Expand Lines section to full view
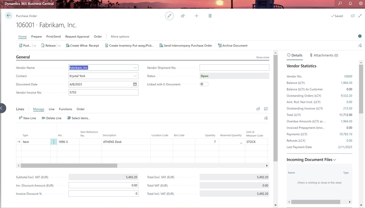 tap(266, 109)
